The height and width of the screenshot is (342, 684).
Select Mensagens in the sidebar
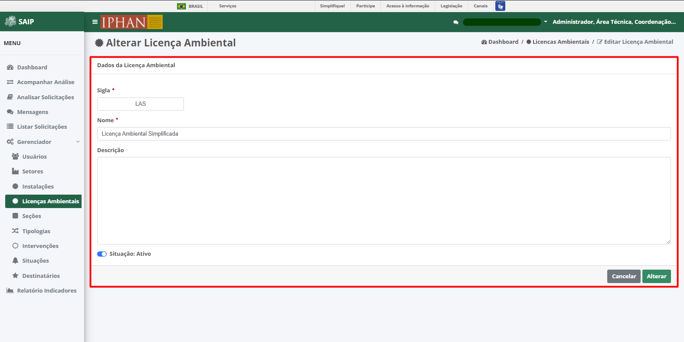(33, 112)
